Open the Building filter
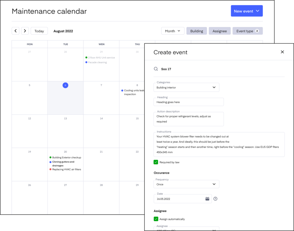The height and width of the screenshot is (231, 294). tap(196, 31)
